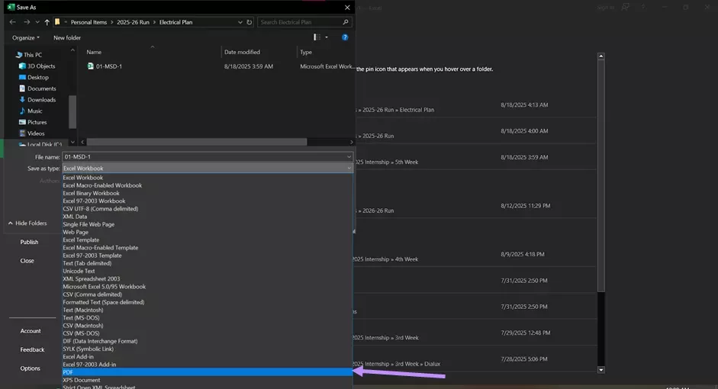
Task: Select CSV (Comma delimited) option
Action: [208, 294]
